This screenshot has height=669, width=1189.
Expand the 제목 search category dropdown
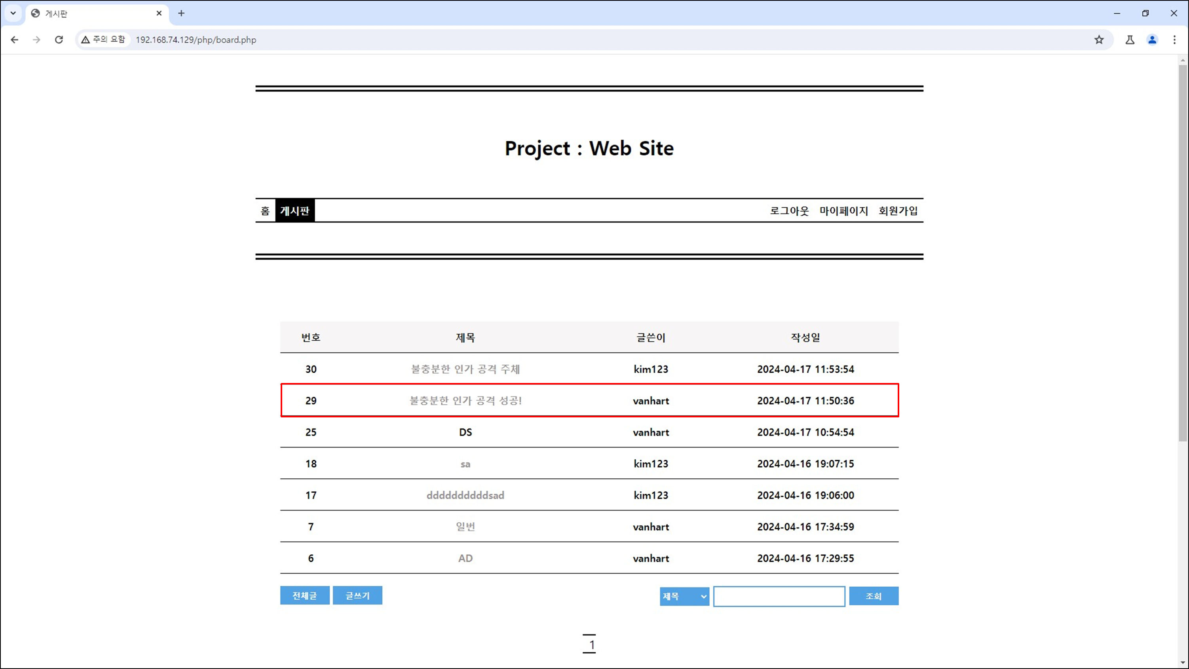click(x=684, y=596)
